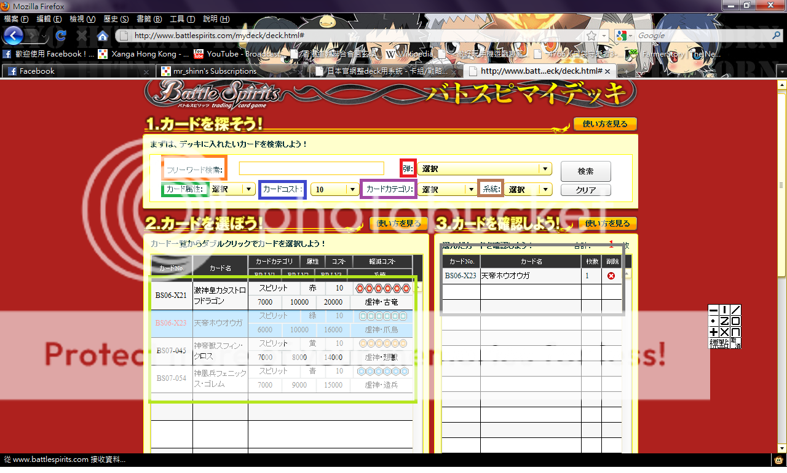Click 使い方を見る beside section 3
Viewport: 787px width, 473px height.
click(x=607, y=224)
